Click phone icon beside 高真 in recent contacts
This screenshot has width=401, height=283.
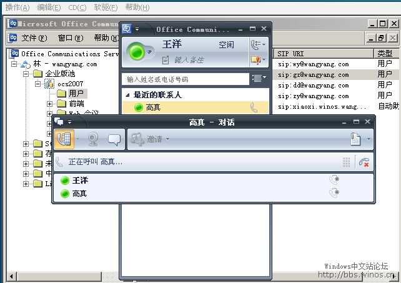[x=254, y=107]
